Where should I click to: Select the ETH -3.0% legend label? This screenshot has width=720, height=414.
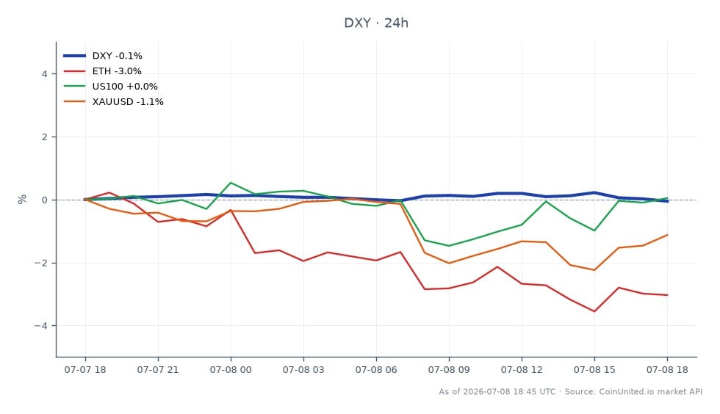(117, 71)
